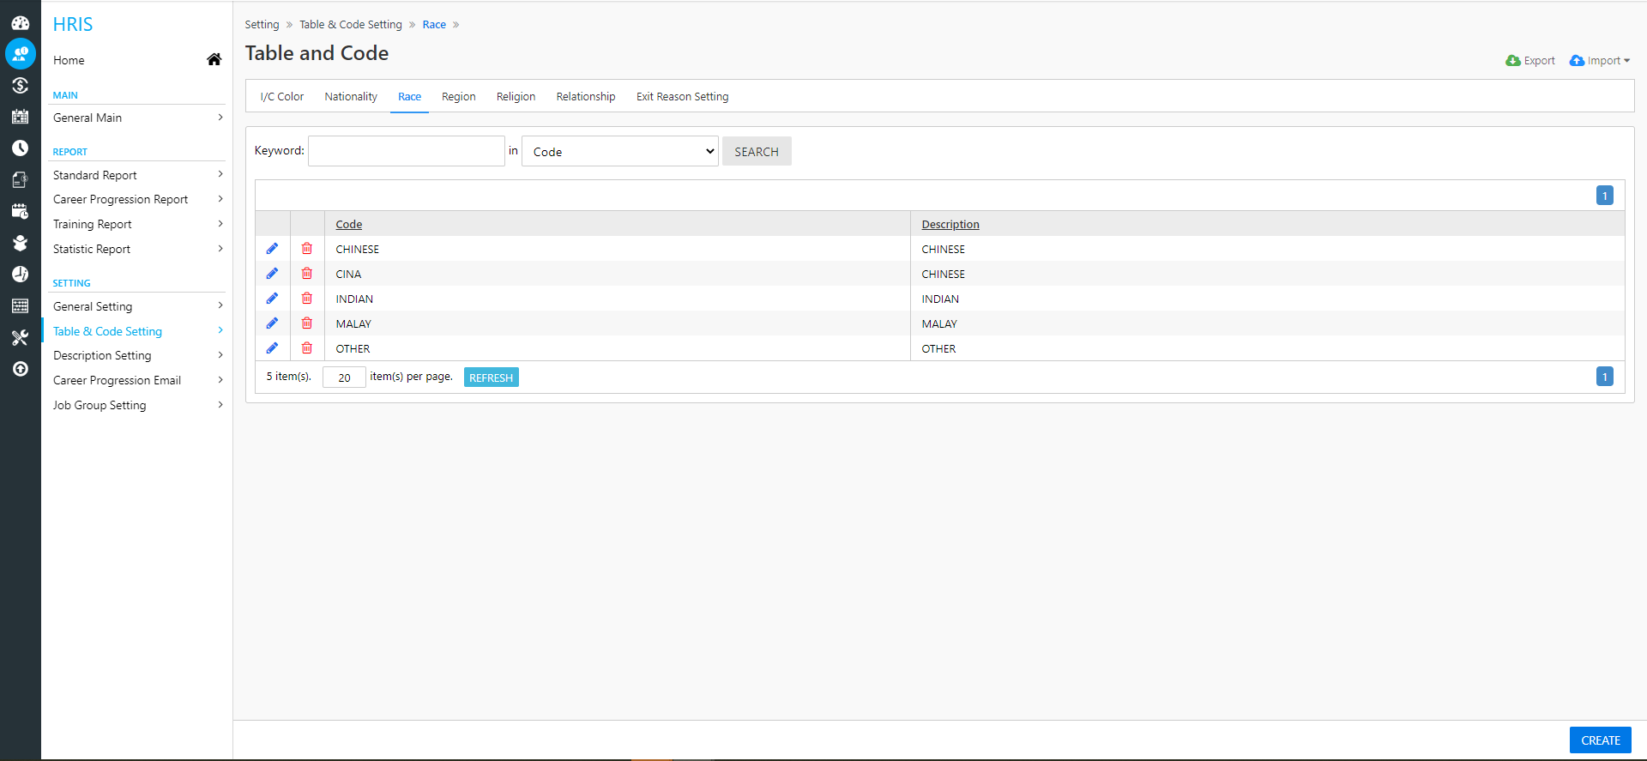
Task: Expand the Description Setting chevron
Action: pos(220,354)
